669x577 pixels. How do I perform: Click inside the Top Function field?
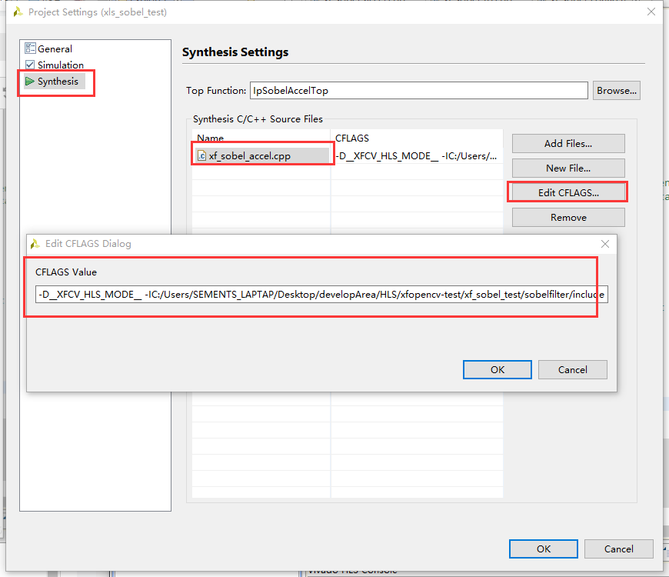[x=419, y=90]
